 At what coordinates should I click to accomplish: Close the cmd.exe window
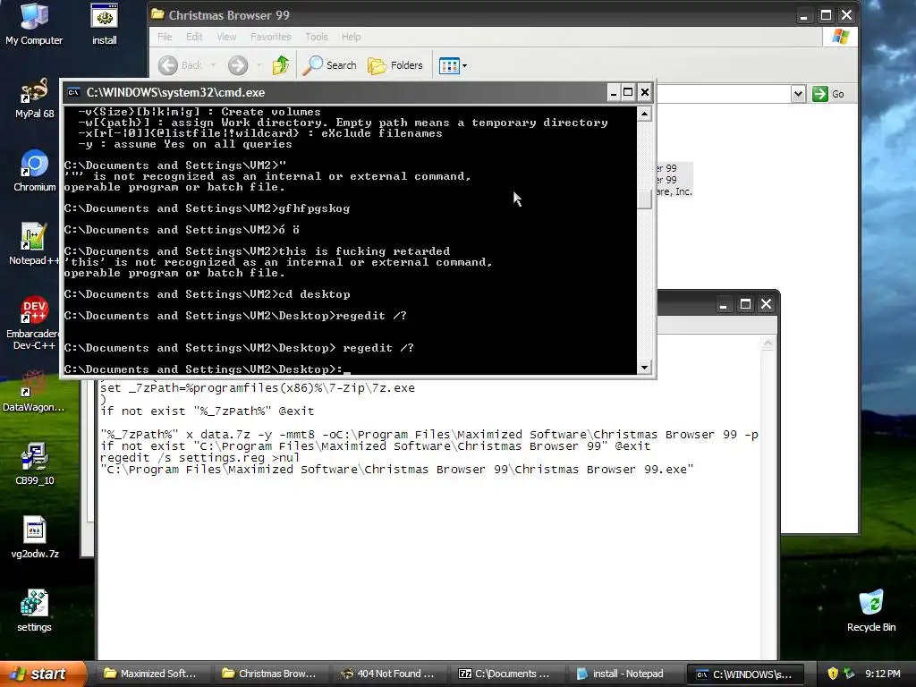644,92
